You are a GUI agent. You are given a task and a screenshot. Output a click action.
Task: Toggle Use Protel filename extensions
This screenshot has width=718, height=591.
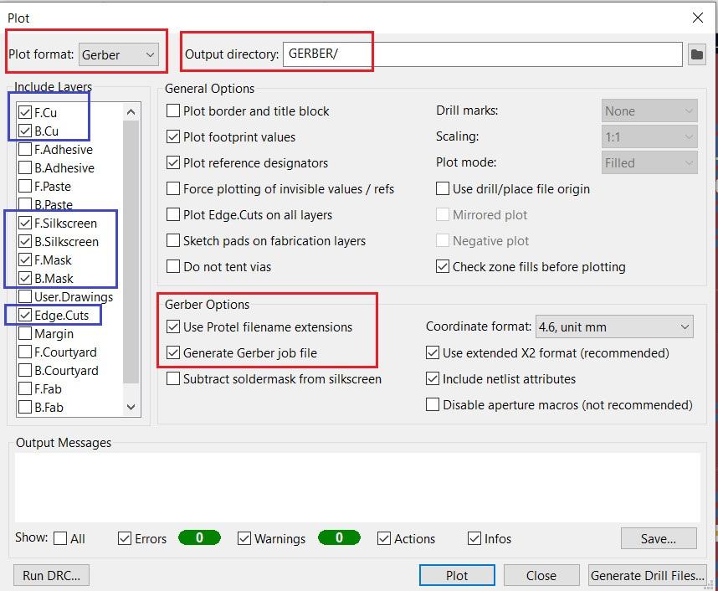pos(173,326)
